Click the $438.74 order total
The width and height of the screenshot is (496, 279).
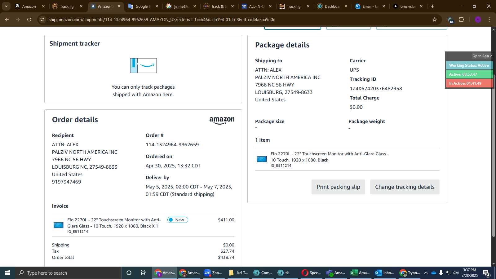click(x=226, y=257)
